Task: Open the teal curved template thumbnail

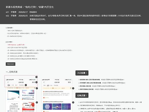Action: 13,94
